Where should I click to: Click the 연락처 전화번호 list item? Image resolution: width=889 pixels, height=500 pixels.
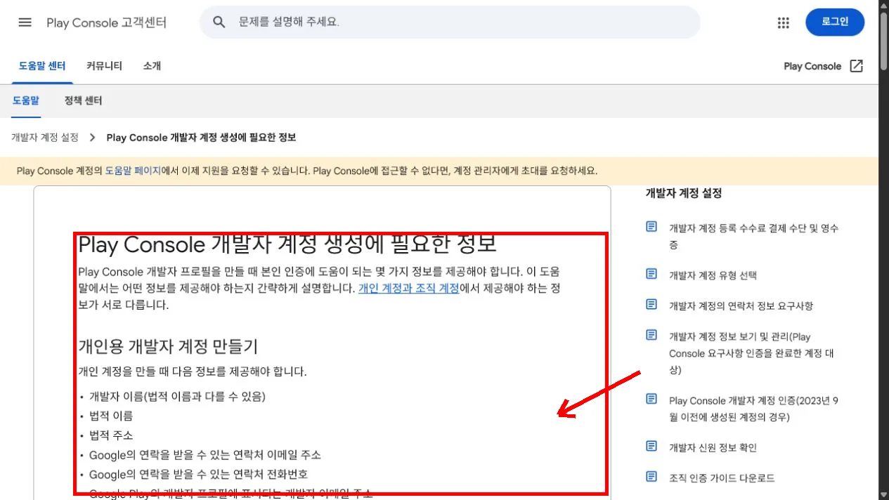pos(198,474)
